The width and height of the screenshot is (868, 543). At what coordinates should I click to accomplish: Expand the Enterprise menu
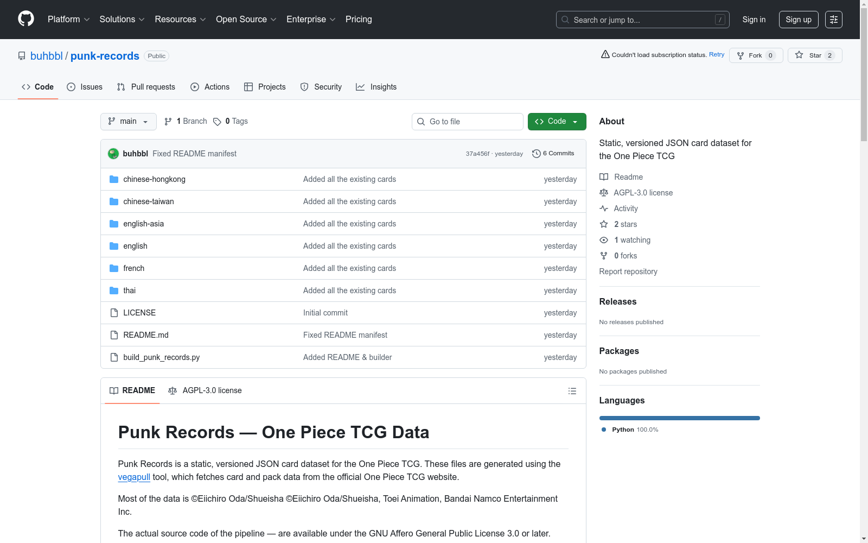(311, 20)
